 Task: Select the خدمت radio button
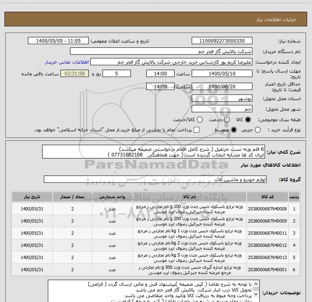coord(227,120)
